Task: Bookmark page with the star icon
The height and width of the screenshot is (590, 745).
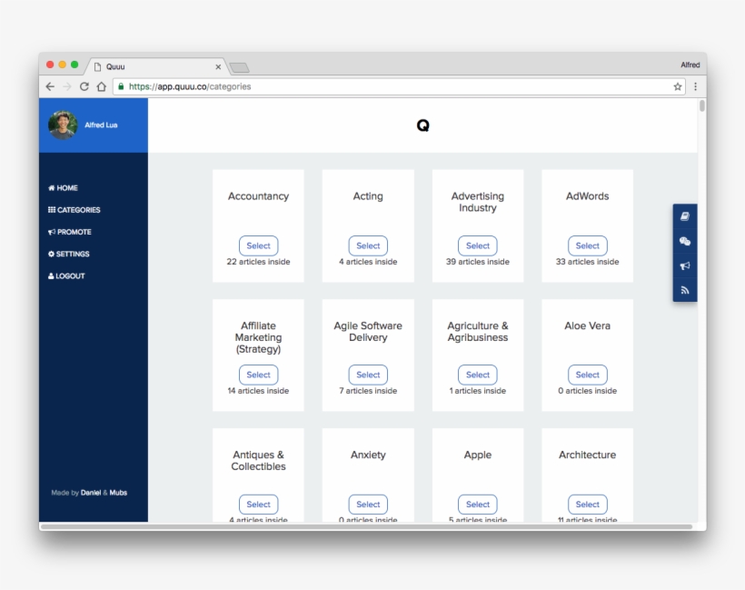Action: pos(677,87)
